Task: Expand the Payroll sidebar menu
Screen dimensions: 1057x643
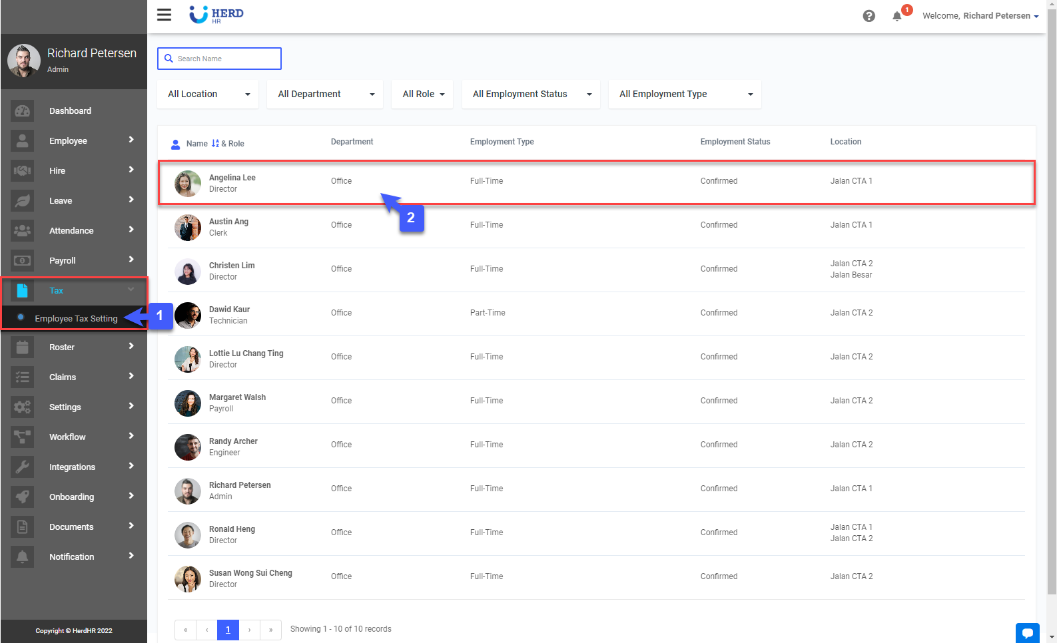Action: 73,261
